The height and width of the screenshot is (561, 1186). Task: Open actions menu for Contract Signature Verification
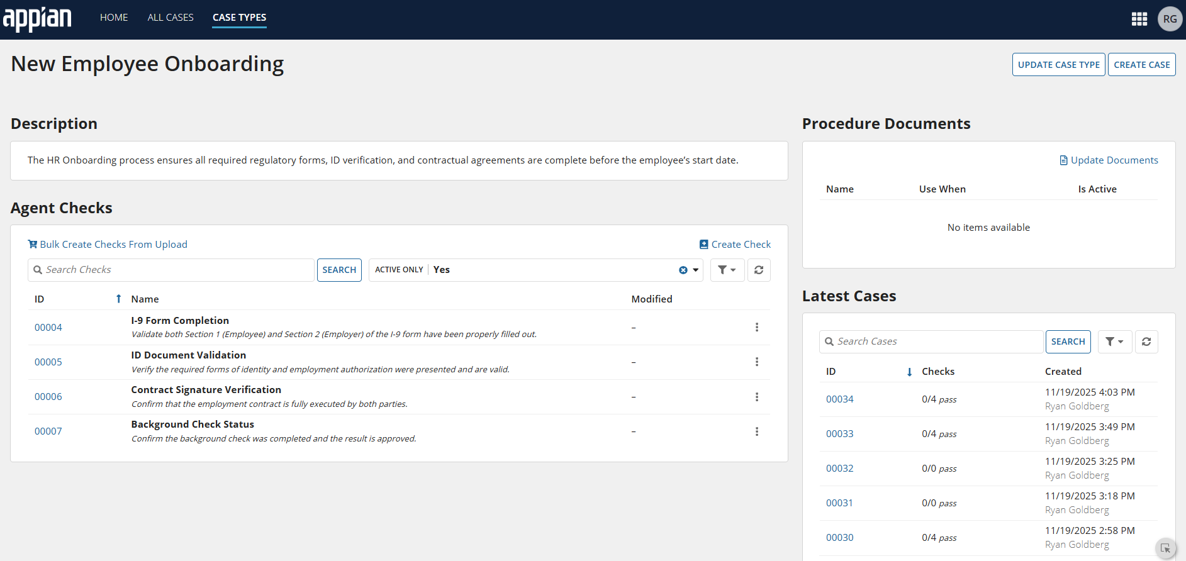756,397
